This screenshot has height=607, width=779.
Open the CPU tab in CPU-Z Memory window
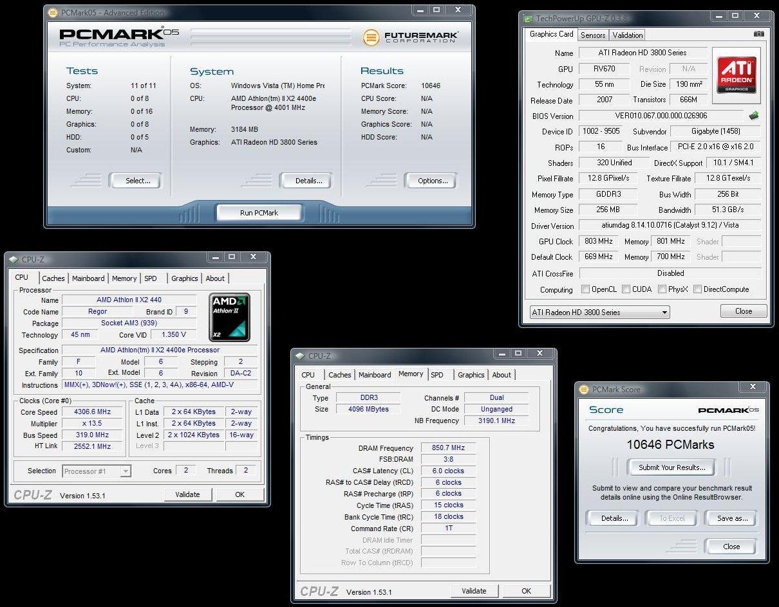(308, 375)
